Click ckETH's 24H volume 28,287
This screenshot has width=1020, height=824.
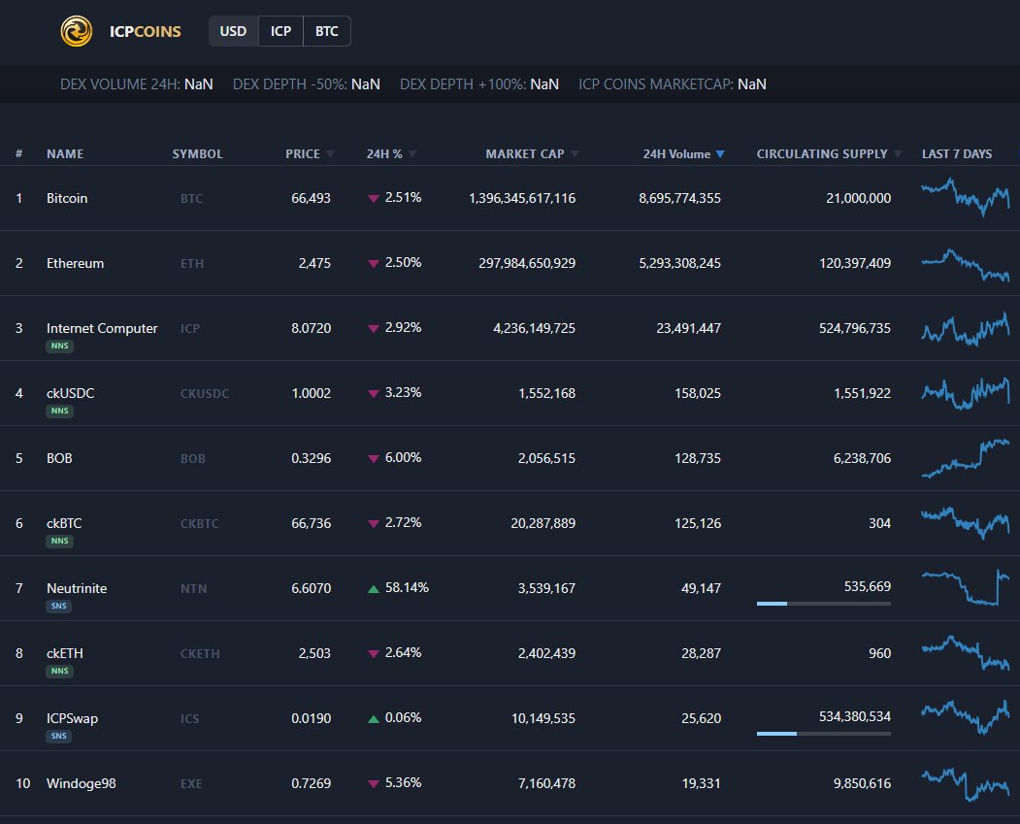pyautogui.click(x=702, y=653)
